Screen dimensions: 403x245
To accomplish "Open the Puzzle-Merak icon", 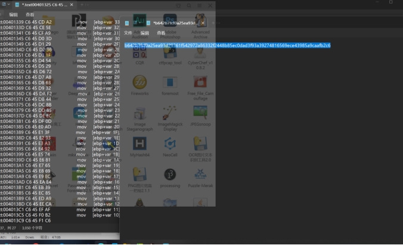I will click(200, 175).
